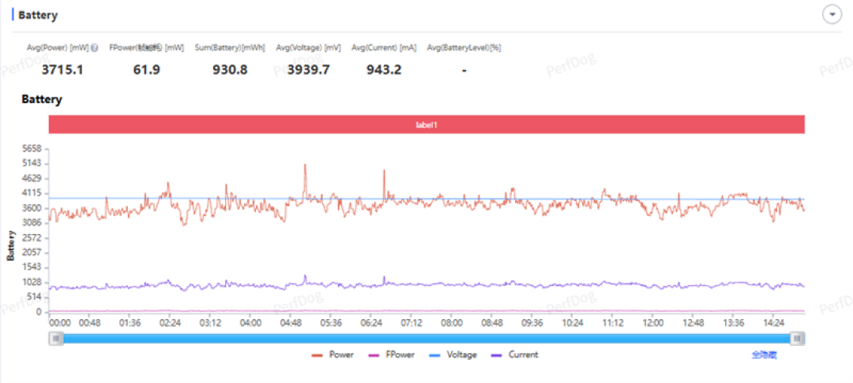This screenshot has height=383, width=853.
Task: Click the Power curve peak near 04:48
Action: (x=305, y=165)
